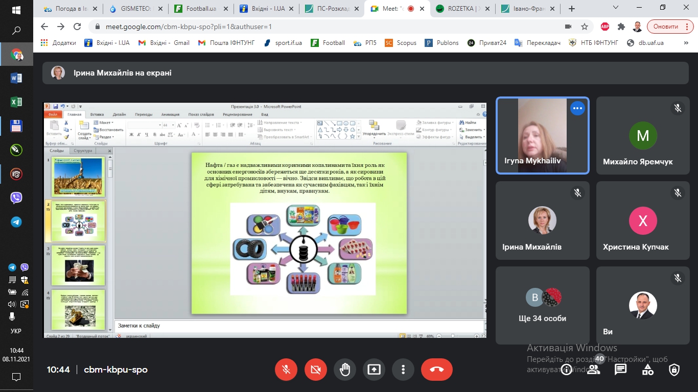Click the red Leave call button
This screenshot has width=698, height=392.
click(x=436, y=370)
